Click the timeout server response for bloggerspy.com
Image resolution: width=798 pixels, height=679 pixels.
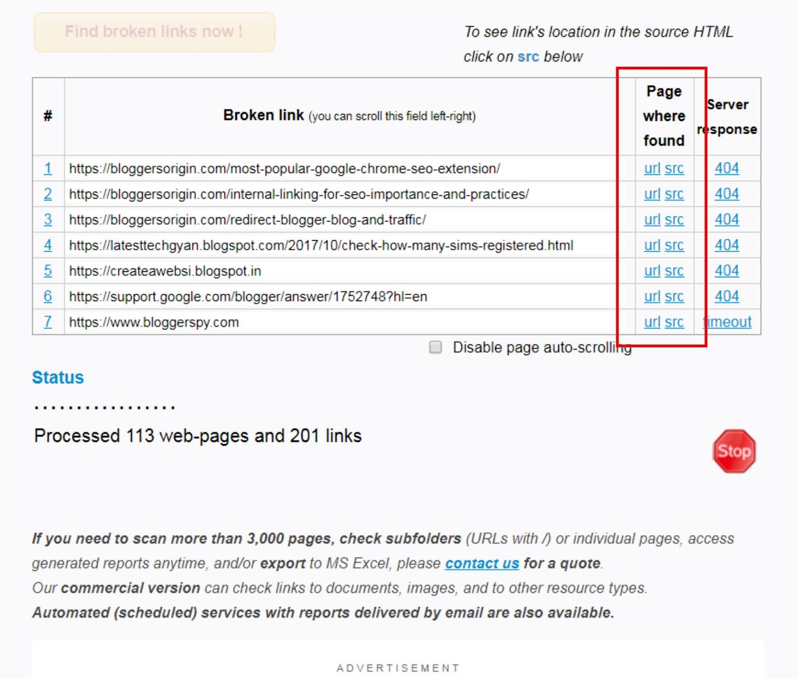click(x=727, y=323)
